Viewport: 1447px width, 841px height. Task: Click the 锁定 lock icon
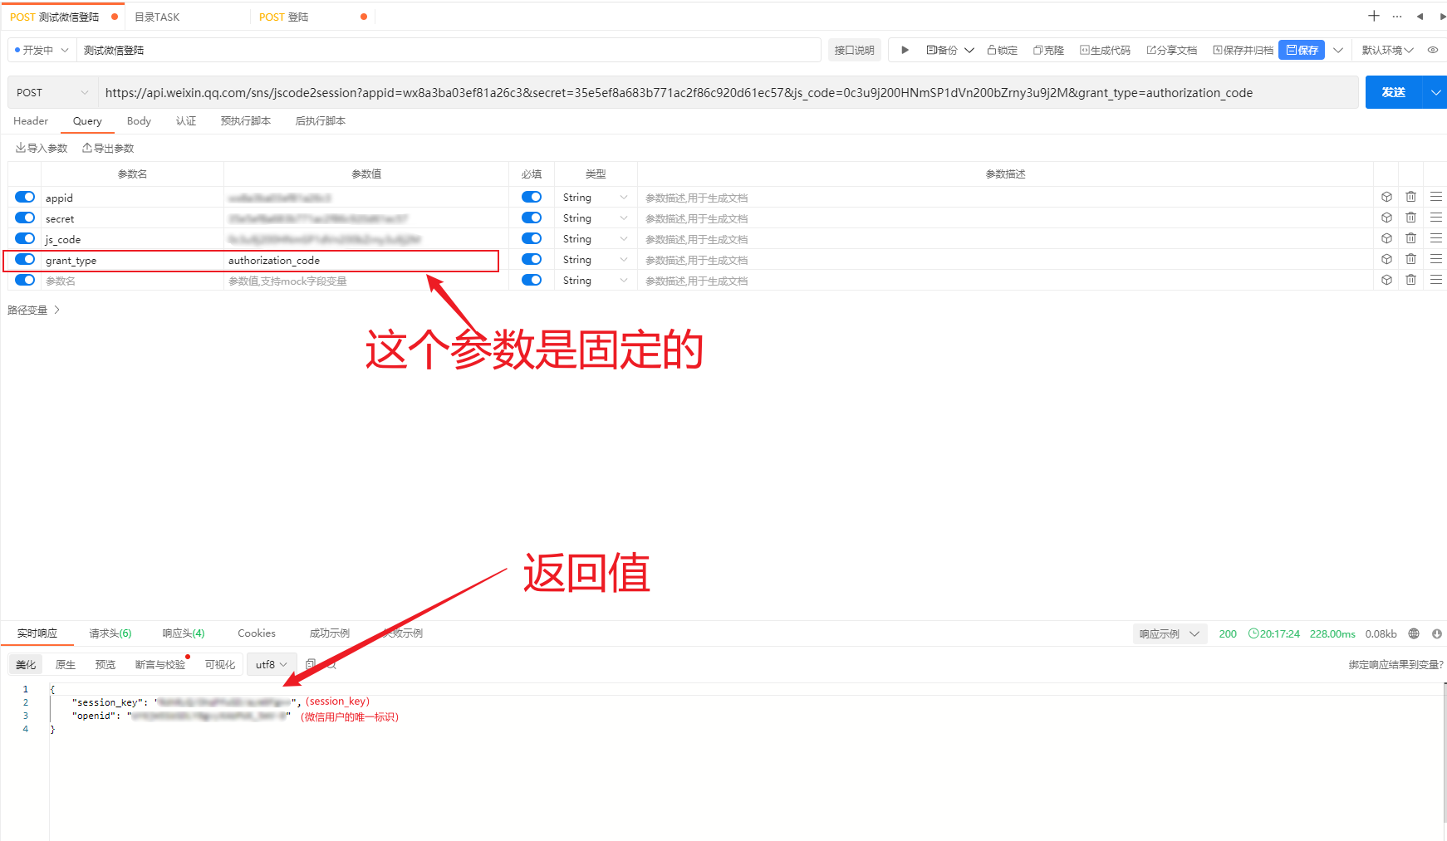tap(1002, 50)
